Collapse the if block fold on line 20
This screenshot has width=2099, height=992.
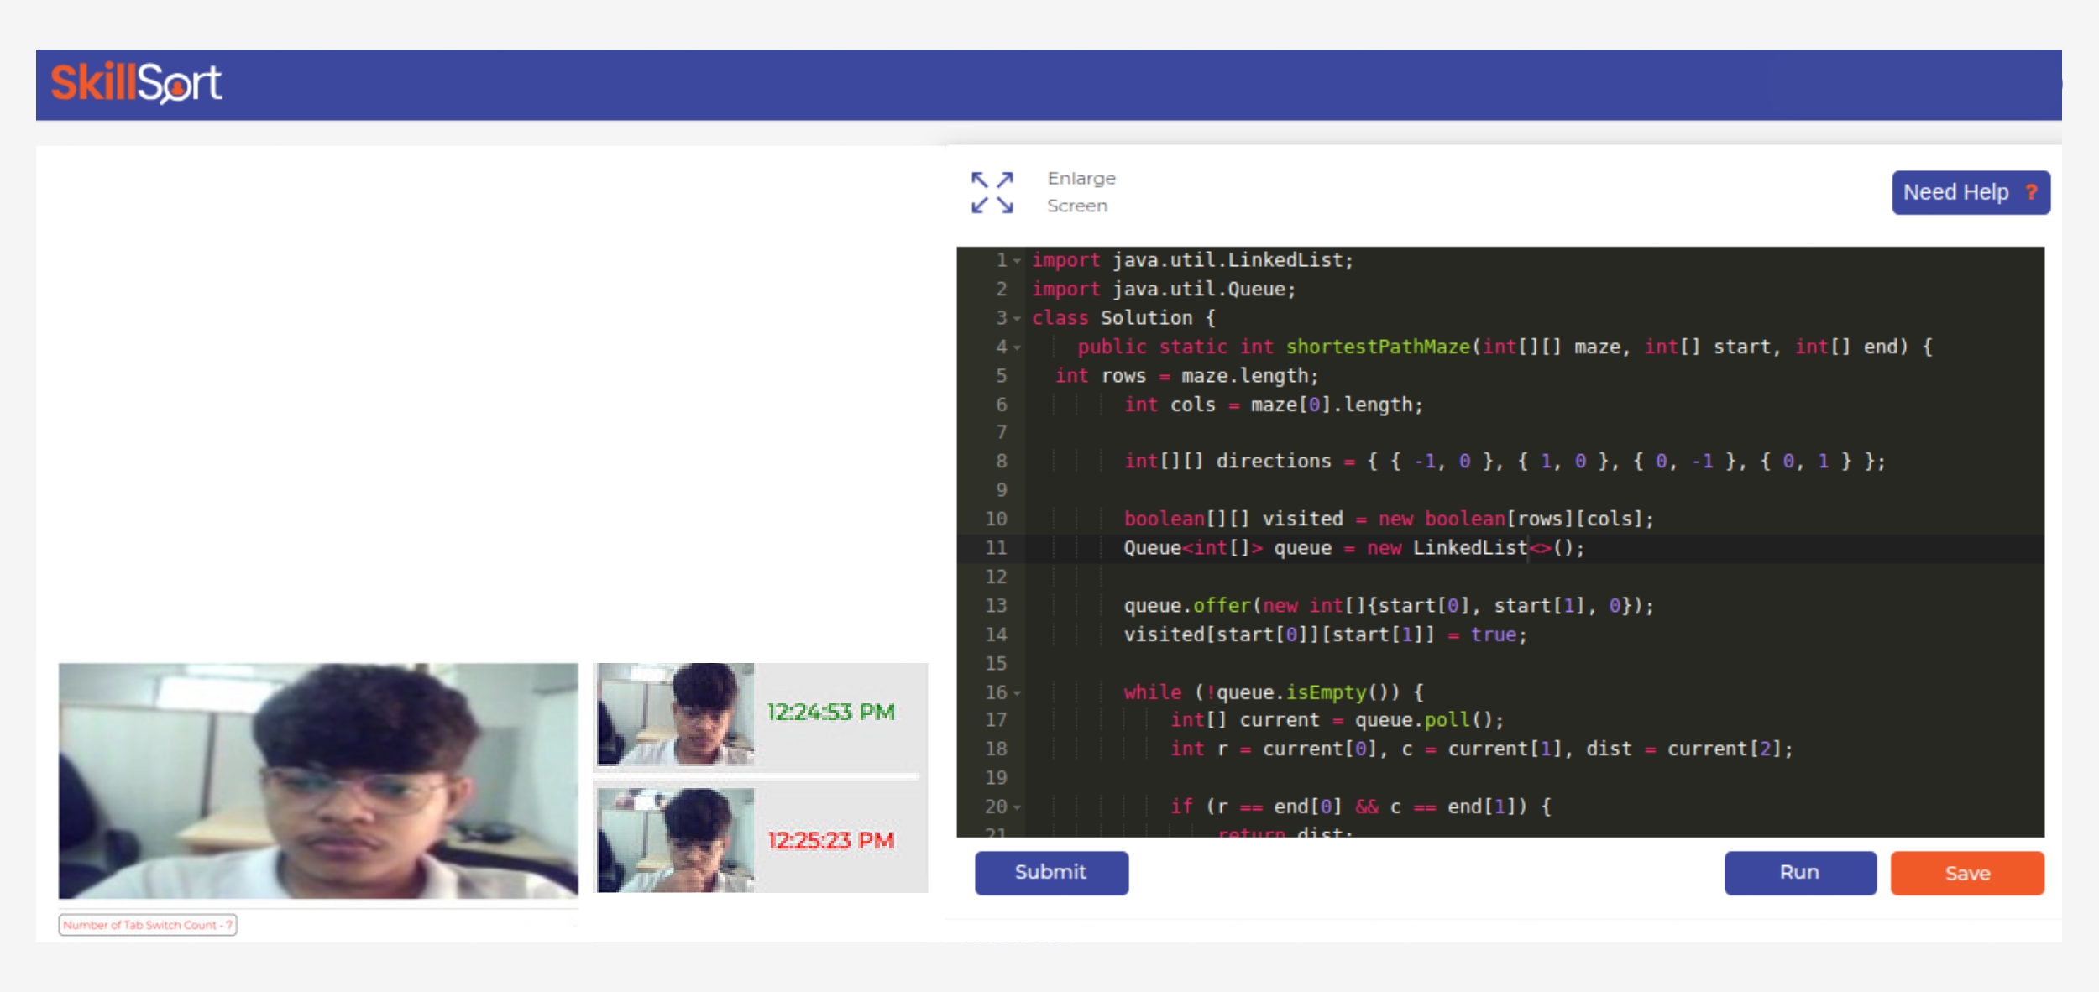(1016, 806)
